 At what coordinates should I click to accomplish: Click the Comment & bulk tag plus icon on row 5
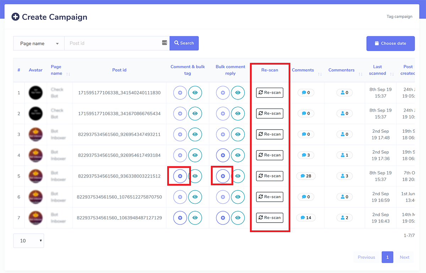180,176
